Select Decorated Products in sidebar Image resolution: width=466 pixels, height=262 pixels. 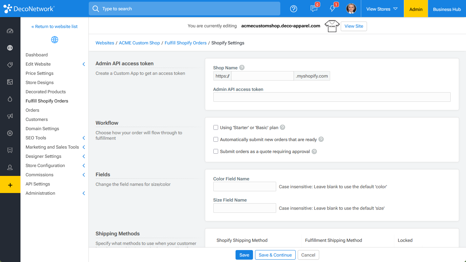pyautogui.click(x=46, y=92)
